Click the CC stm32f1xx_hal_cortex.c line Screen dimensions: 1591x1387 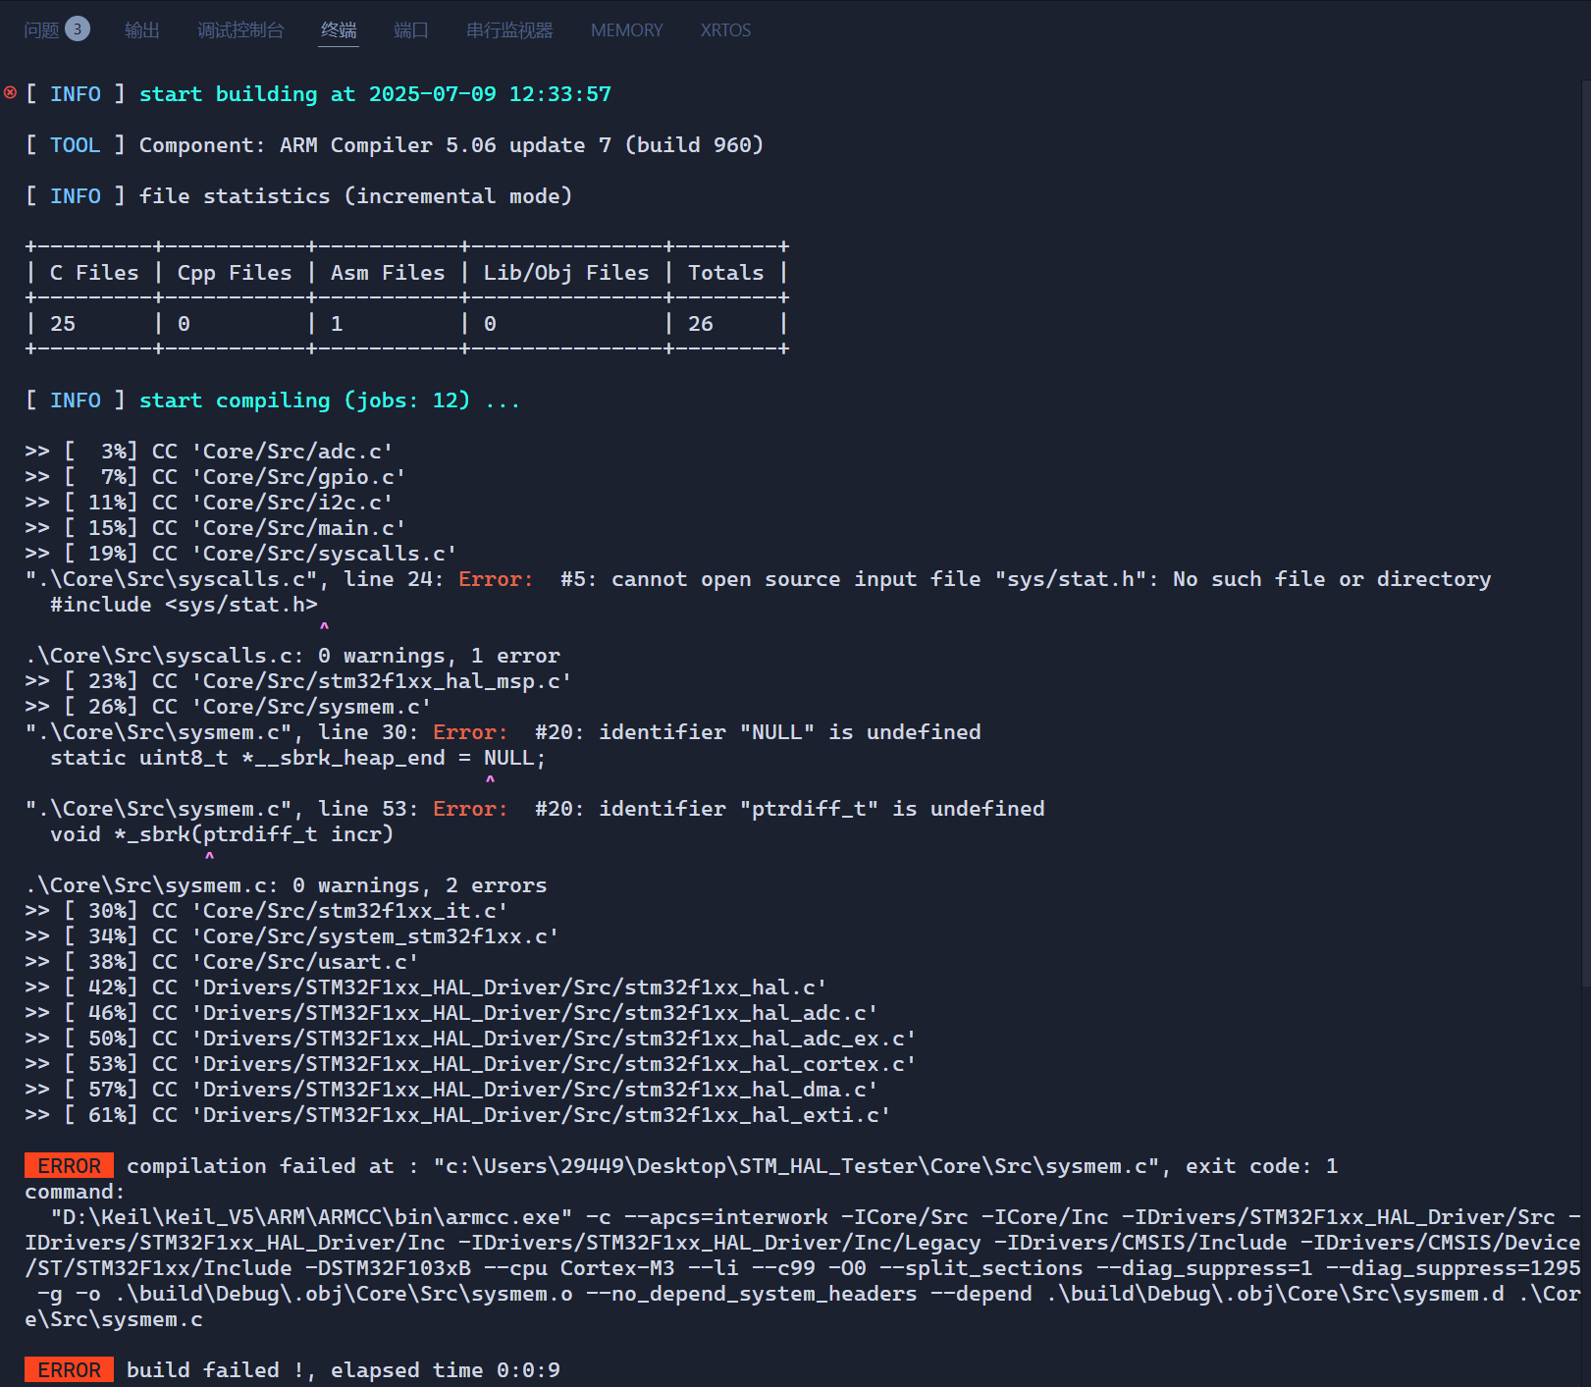click(x=470, y=1064)
